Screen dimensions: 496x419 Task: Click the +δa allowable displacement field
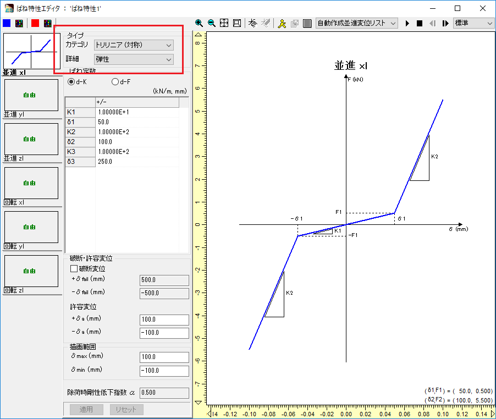tap(164, 319)
